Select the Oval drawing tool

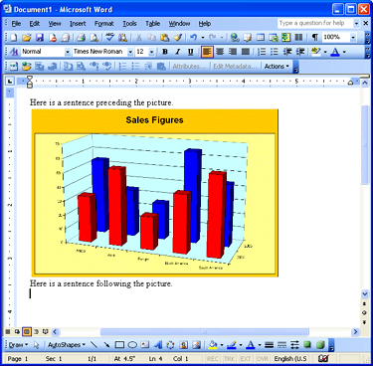pos(132,345)
